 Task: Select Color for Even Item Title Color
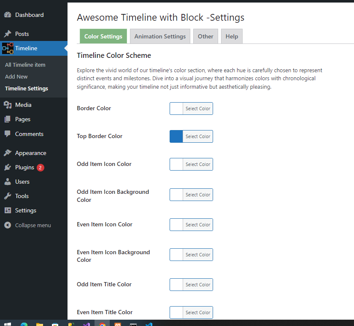pos(198,312)
